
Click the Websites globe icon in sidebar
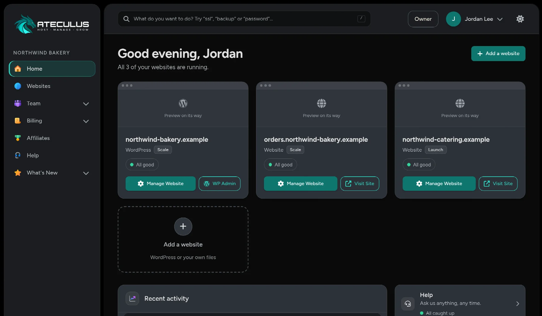pos(18,86)
